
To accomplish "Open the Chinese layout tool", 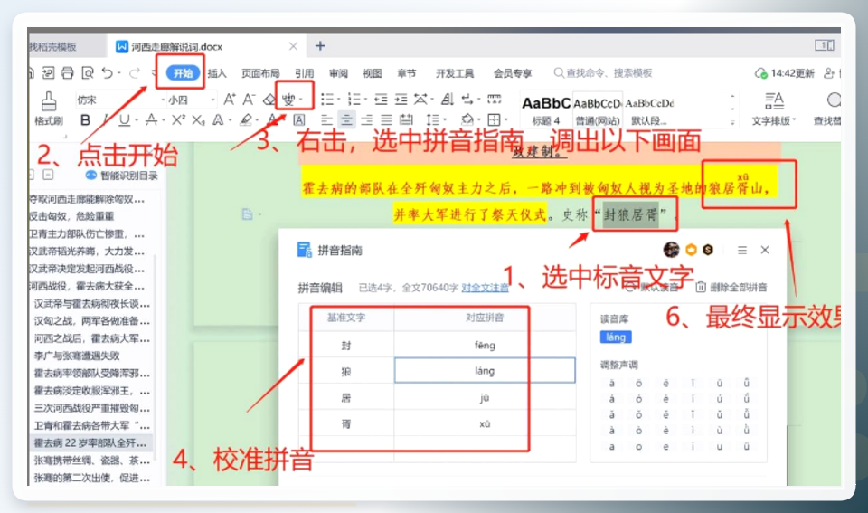I will [x=420, y=100].
